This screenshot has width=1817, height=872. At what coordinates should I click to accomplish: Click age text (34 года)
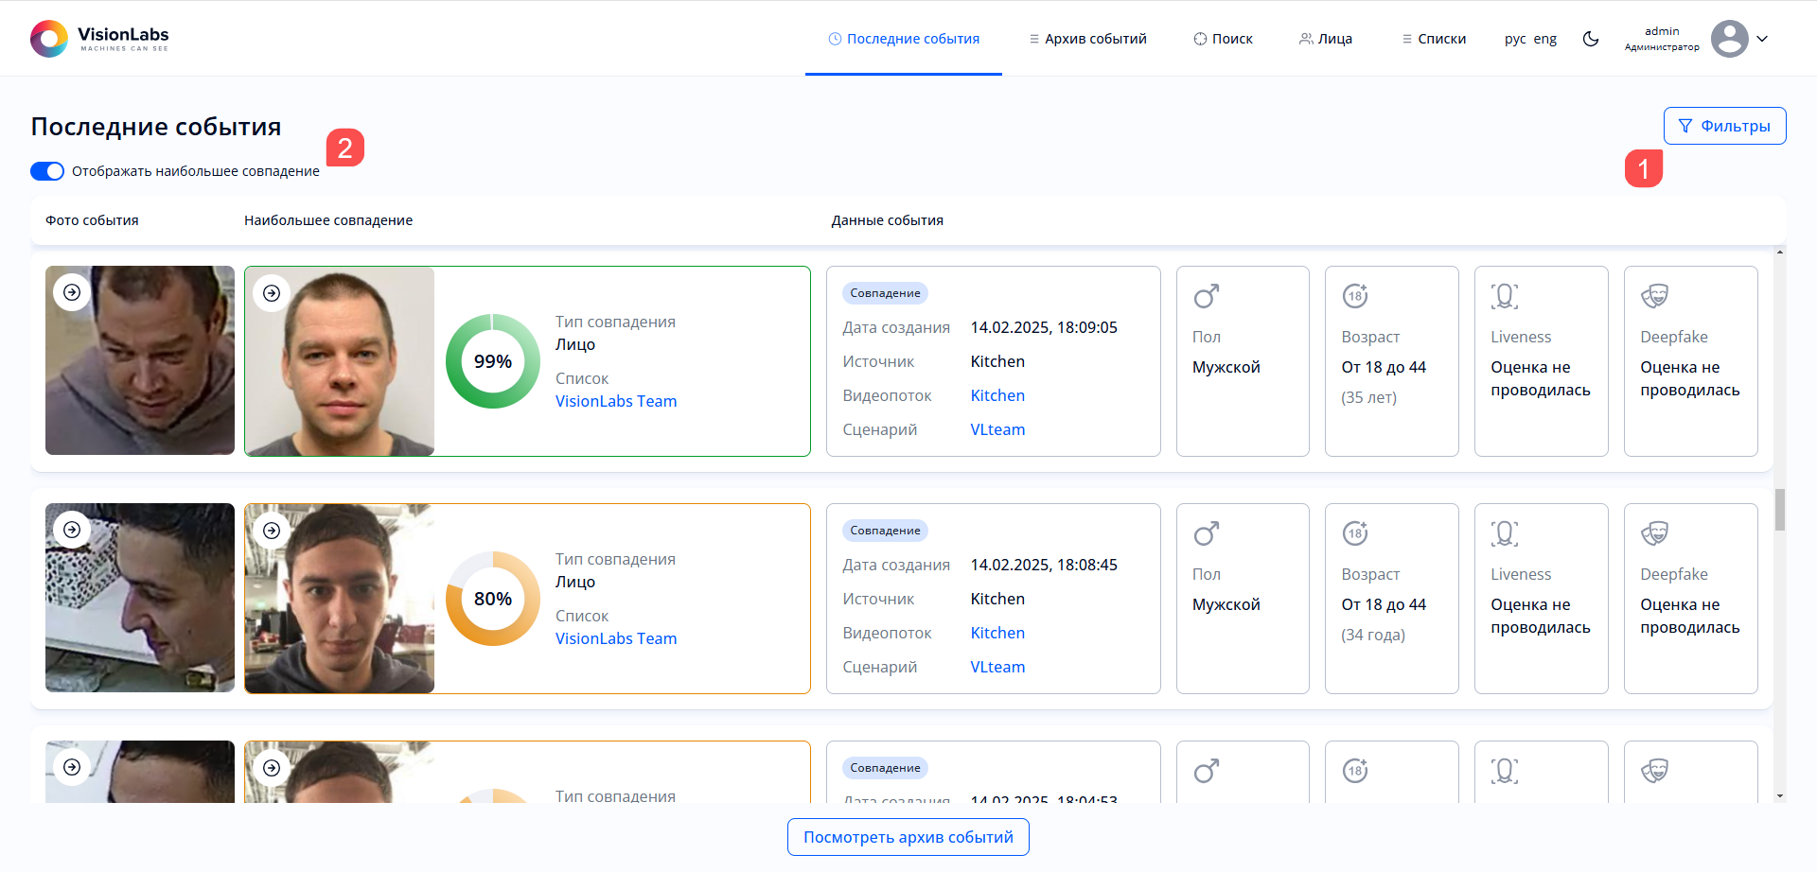(x=1373, y=635)
